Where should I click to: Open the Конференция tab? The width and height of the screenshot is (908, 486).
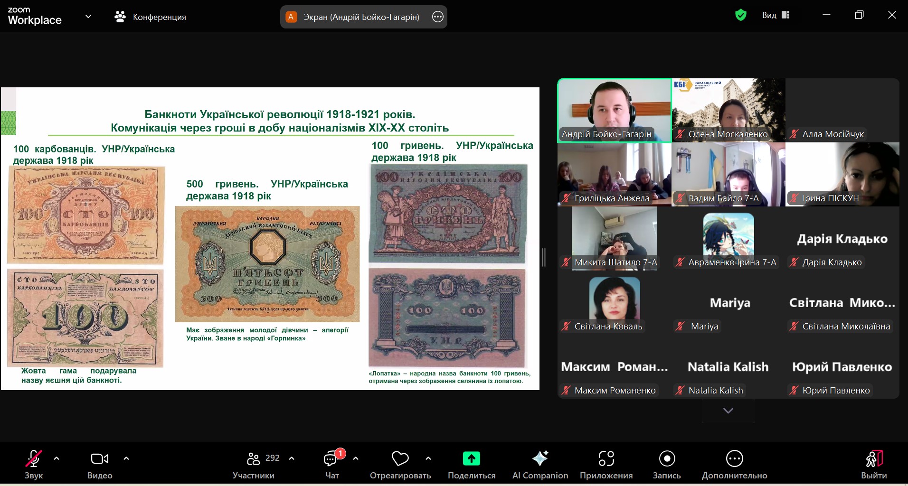pyautogui.click(x=150, y=17)
